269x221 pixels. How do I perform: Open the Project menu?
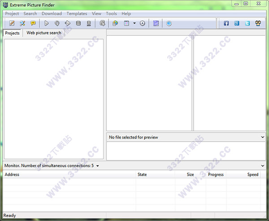[12, 13]
